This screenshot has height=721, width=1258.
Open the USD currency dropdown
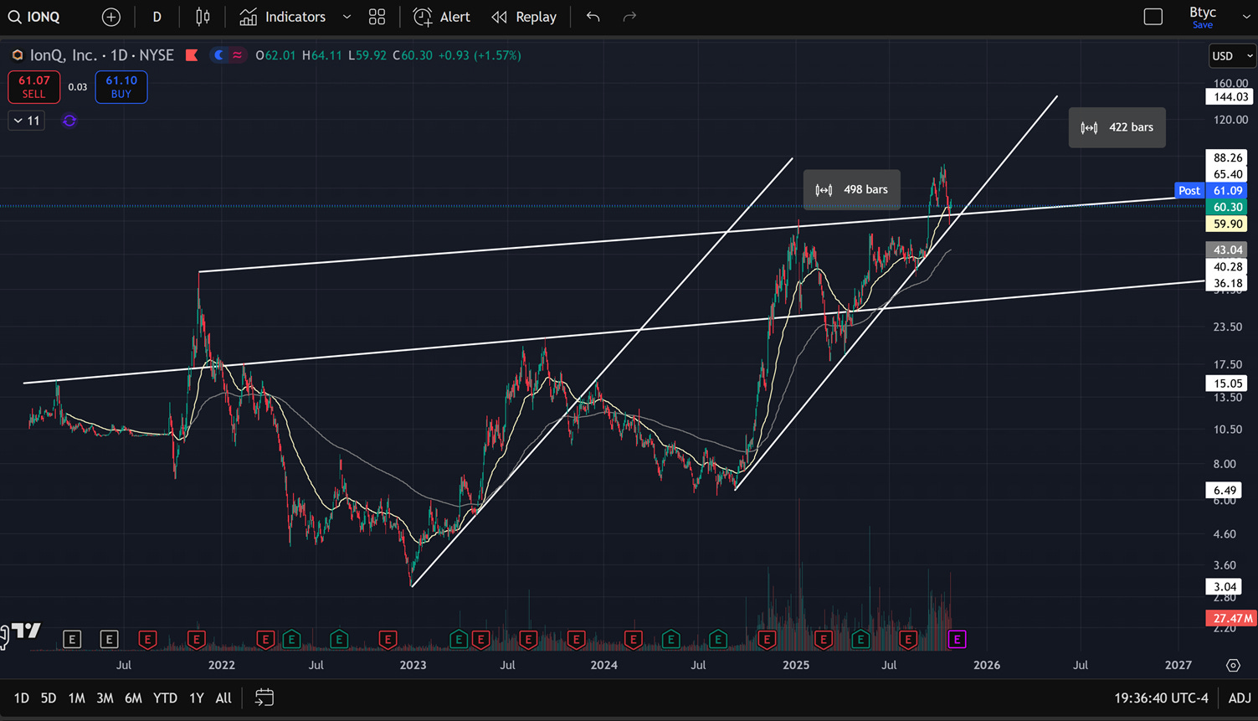pyautogui.click(x=1233, y=56)
